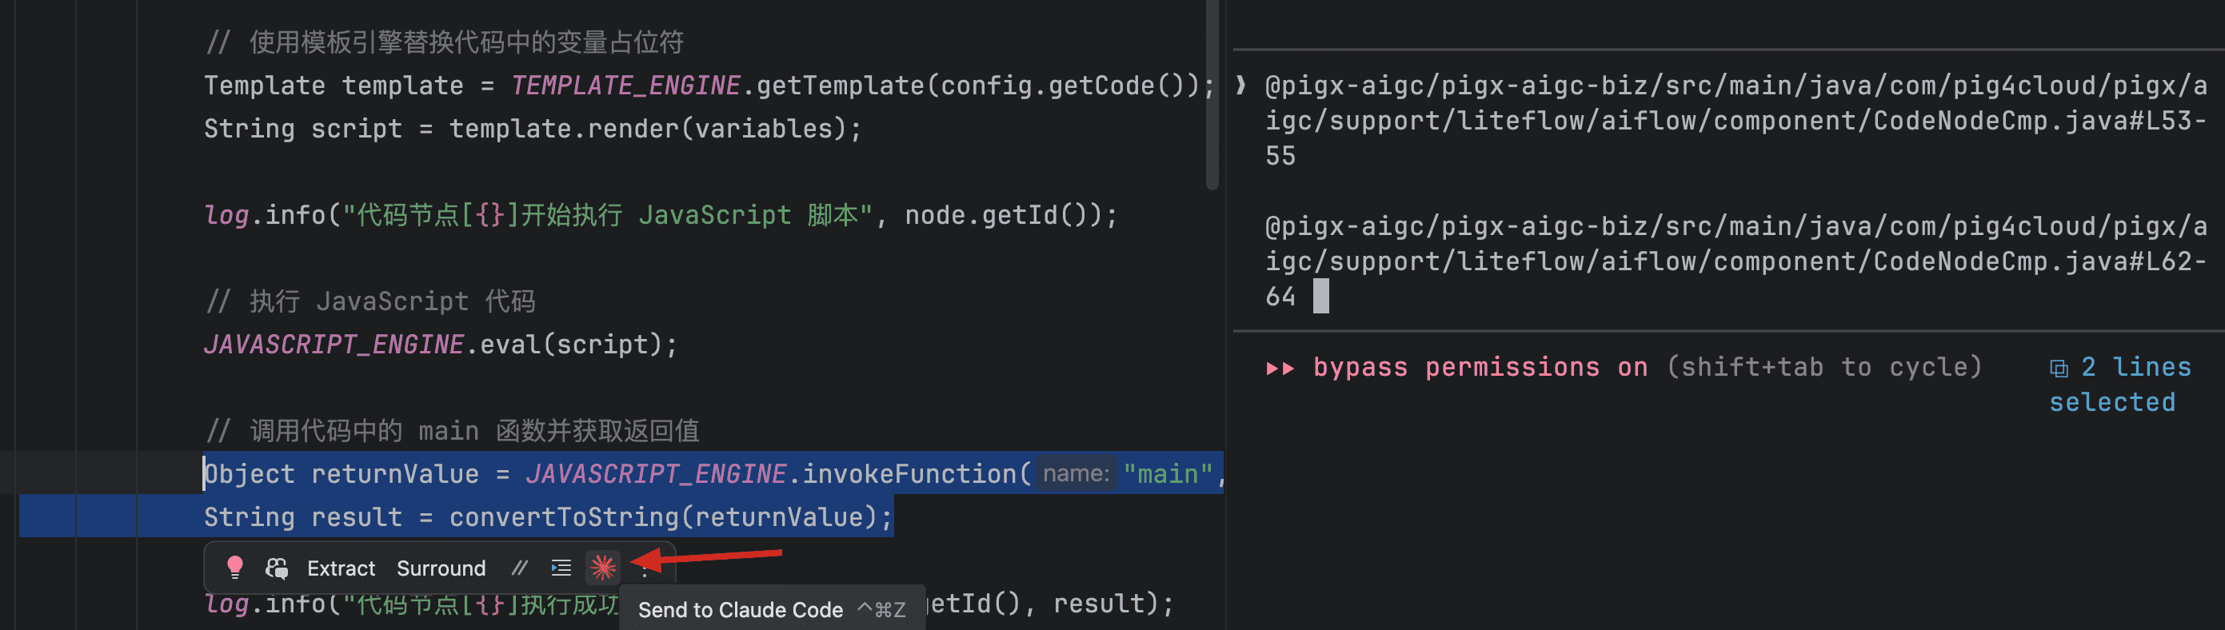The width and height of the screenshot is (2225, 630).
Task: Toggle line comment with the slashes icon
Action: click(x=519, y=567)
